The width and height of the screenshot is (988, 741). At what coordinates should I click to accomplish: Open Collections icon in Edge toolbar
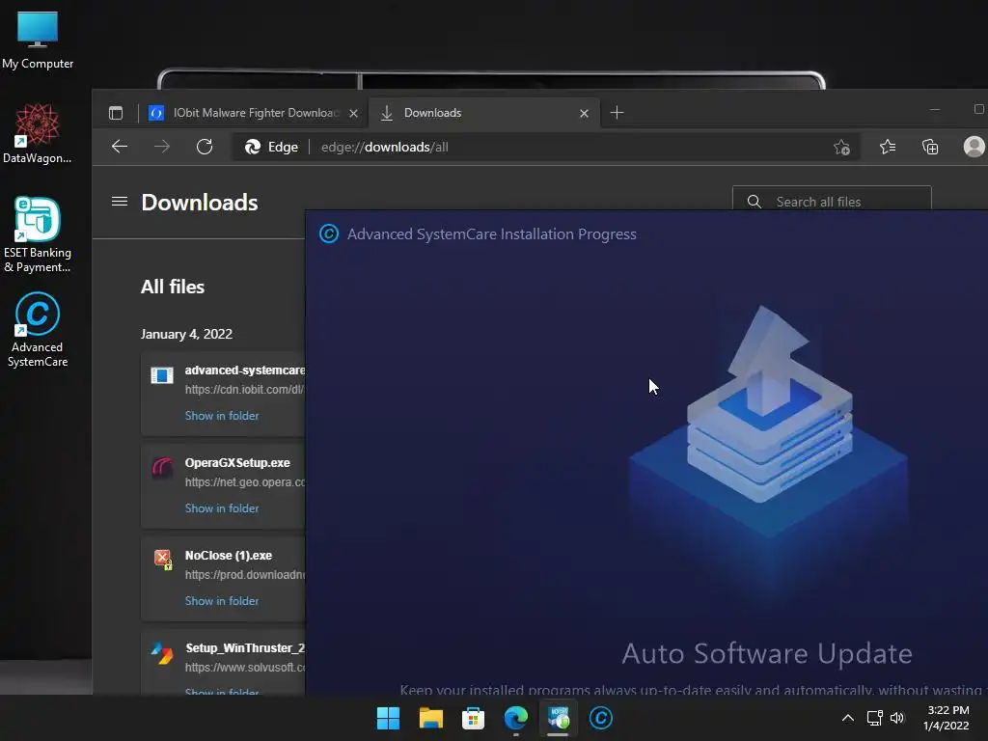coord(930,147)
